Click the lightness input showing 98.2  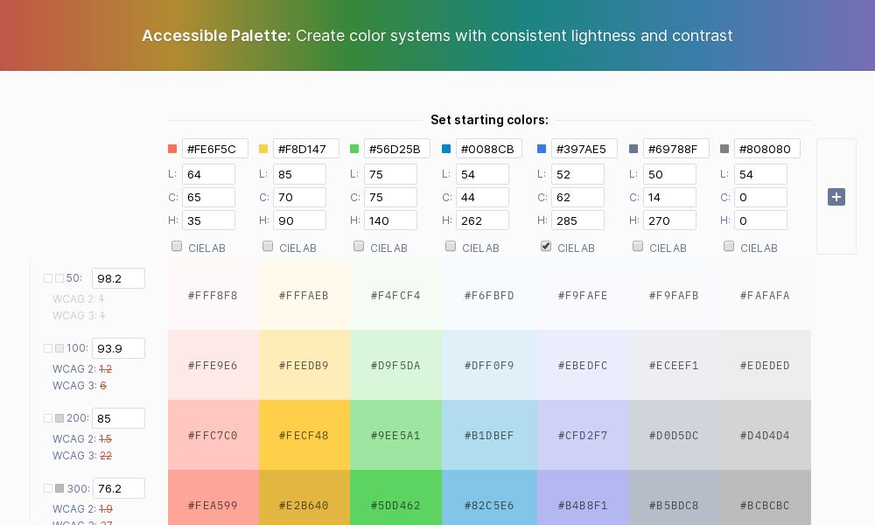[x=118, y=278]
